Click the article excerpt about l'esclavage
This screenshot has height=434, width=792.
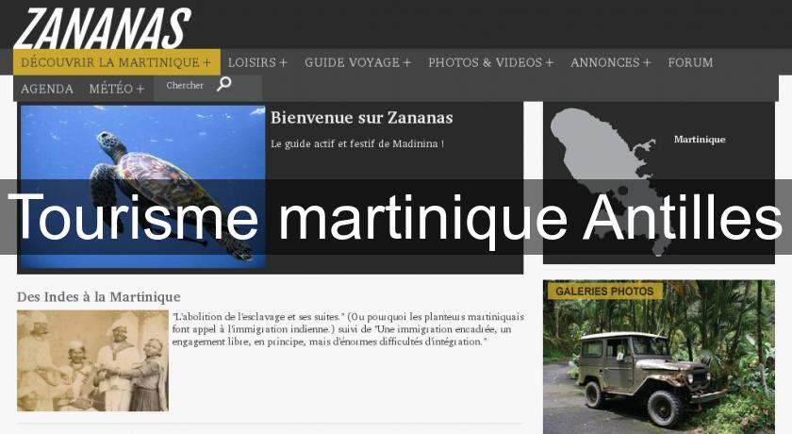346,329
